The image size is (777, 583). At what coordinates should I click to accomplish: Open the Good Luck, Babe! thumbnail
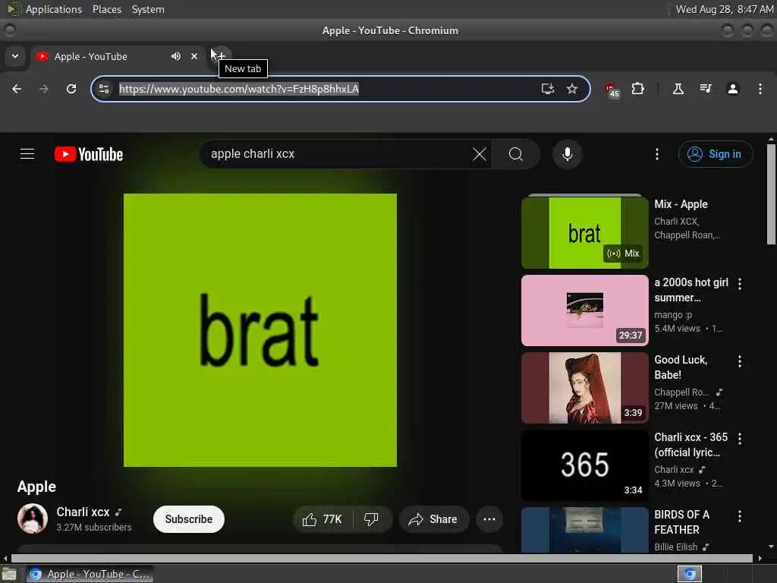585,388
